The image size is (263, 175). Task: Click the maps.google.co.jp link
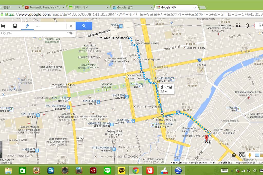[x=245, y=163]
